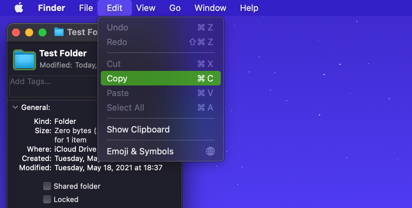Open the Help menu

[x=249, y=8]
